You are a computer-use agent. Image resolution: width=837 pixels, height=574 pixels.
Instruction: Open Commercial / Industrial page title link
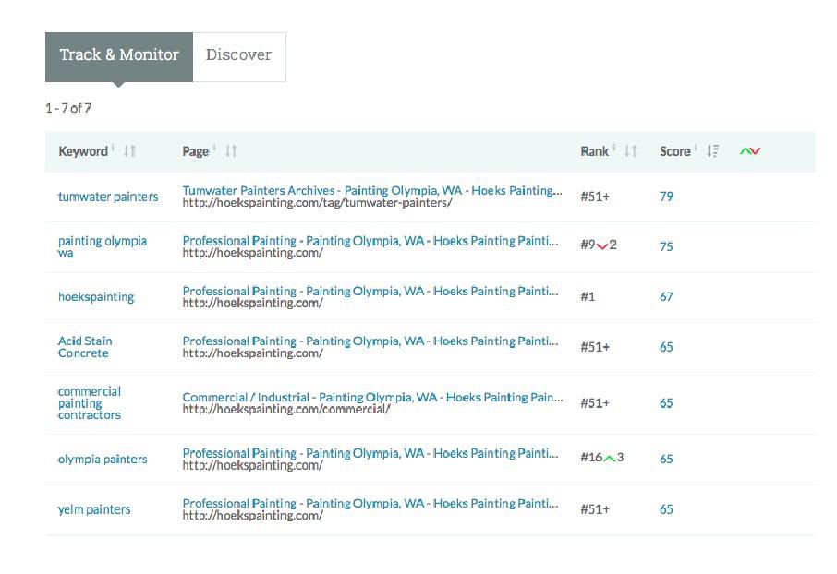pos(371,397)
